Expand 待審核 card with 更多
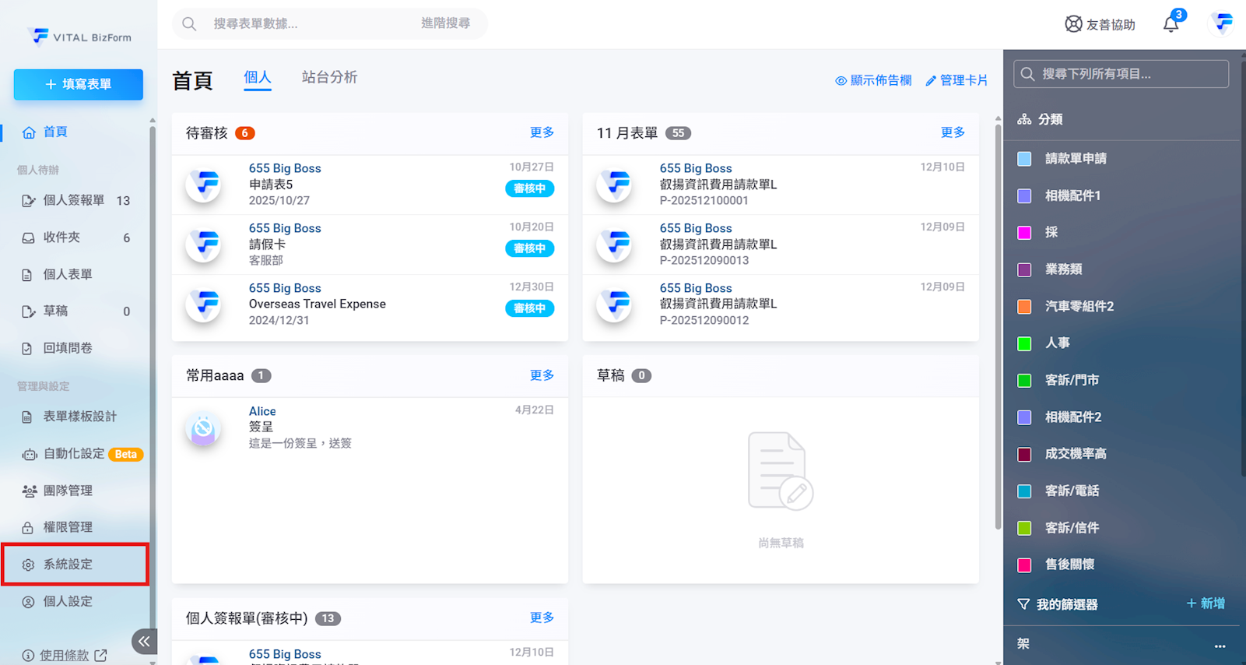The image size is (1246, 665). coord(542,132)
